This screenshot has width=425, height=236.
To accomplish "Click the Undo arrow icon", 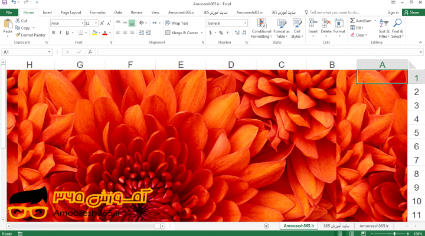I will 14,2.
